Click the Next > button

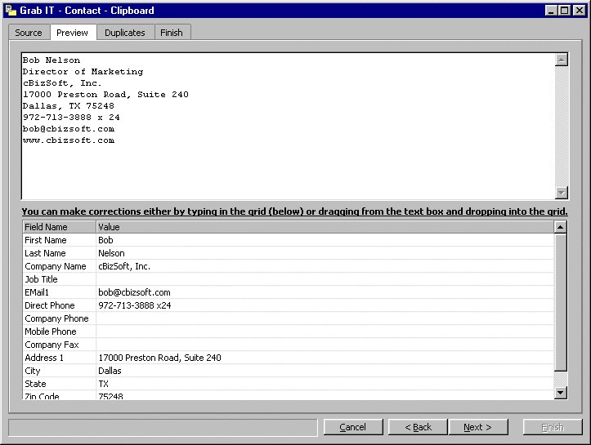coord(478,427)
